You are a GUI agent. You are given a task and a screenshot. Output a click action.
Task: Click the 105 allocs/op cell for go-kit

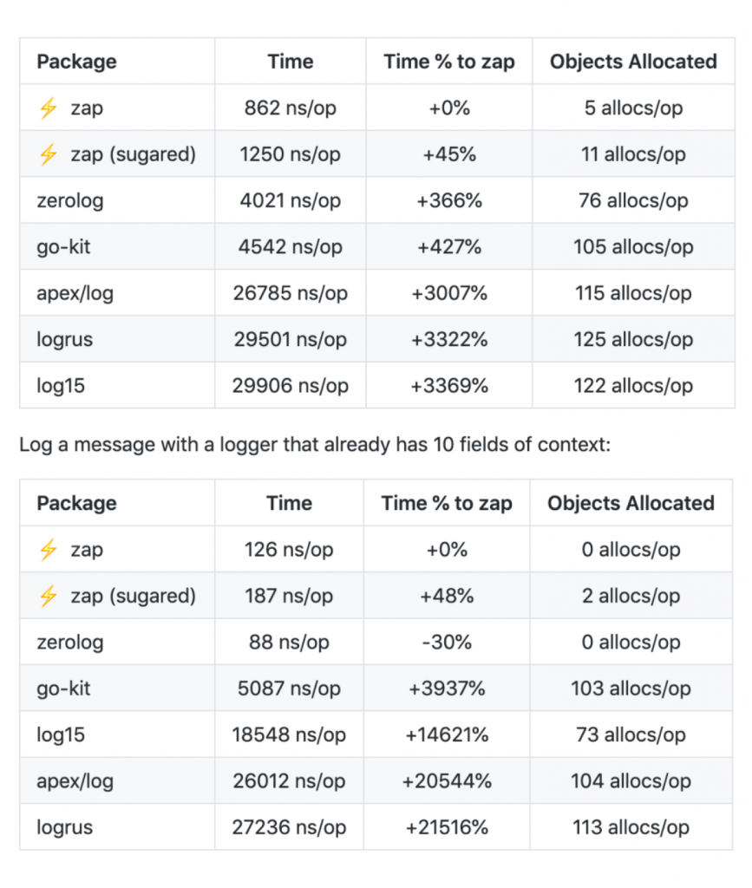tap(633, 247)
